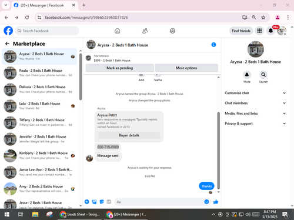Image resolution: width=294 pixels, height=220 pixels.
Task: Open Lola - 2 Beds 1 Bath House chat
Action: [x=39, y=106]
